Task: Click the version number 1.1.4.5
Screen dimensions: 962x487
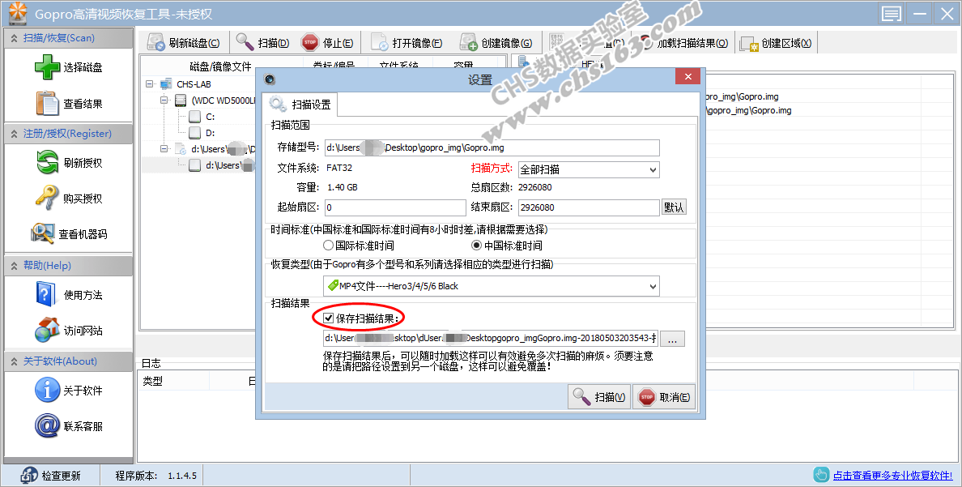Action: [182, 476]
